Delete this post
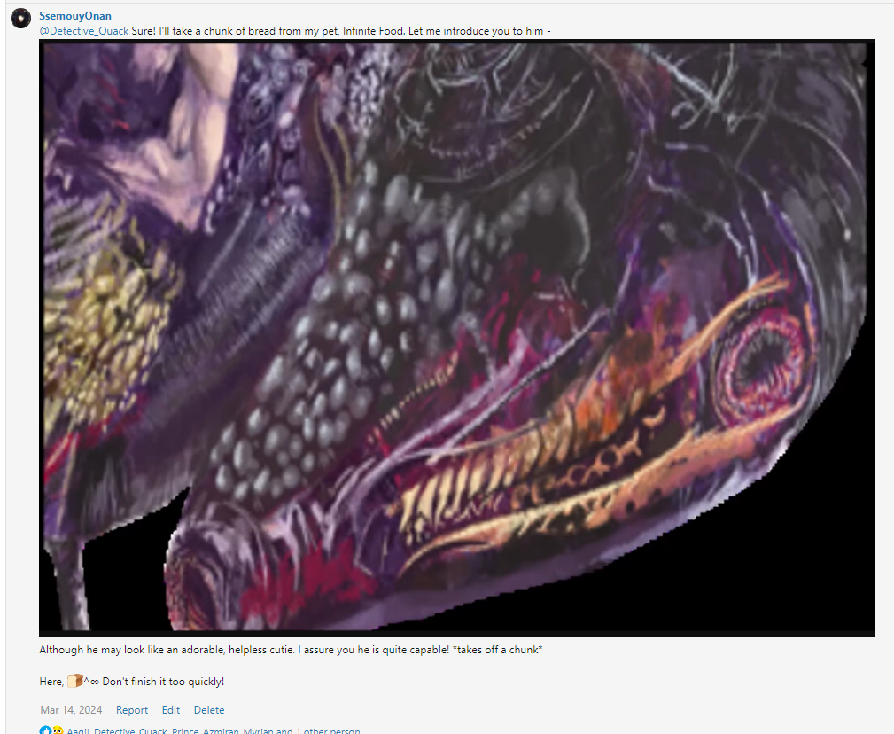The image size is (894, 734). (209, 710)
